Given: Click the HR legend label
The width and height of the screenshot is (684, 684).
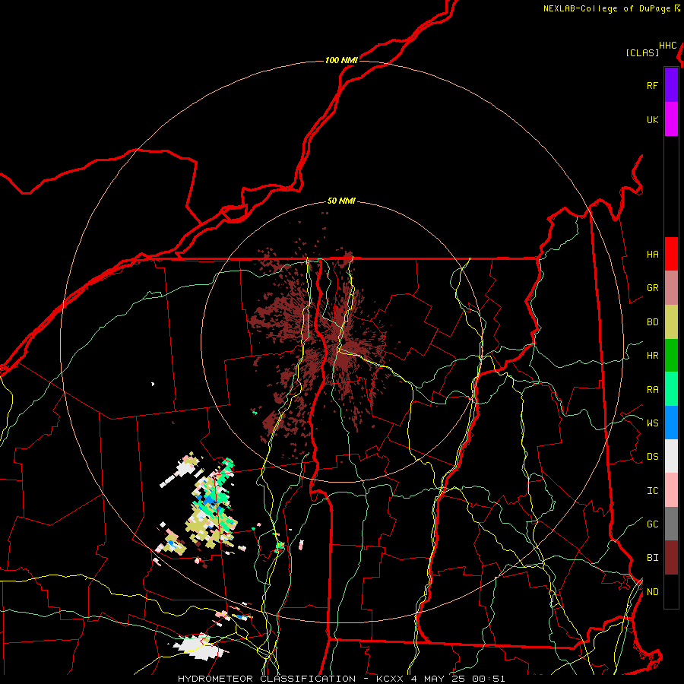Looking at the screenshot, I should coord(652,356).
